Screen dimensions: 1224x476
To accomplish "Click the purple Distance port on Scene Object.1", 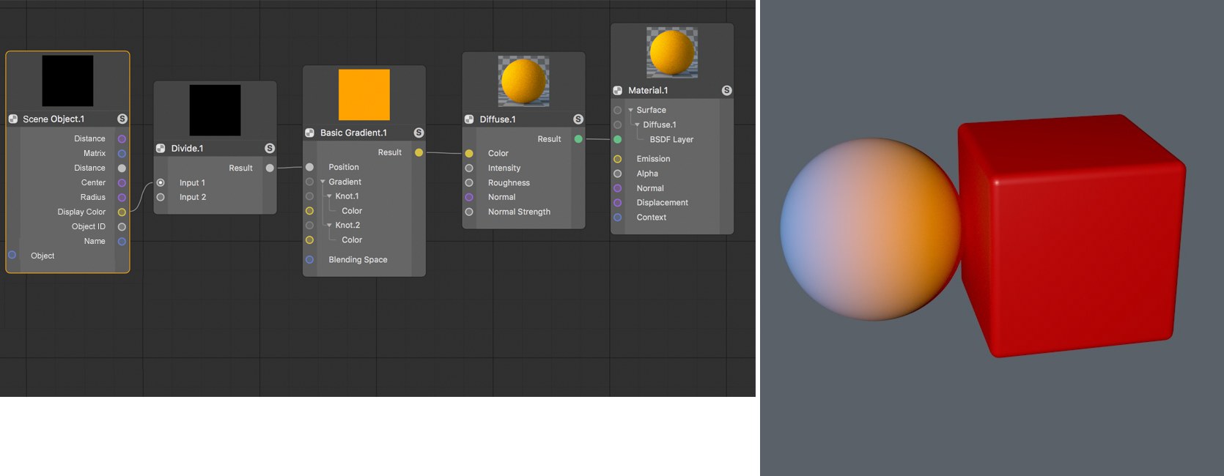I will (122, 138).
